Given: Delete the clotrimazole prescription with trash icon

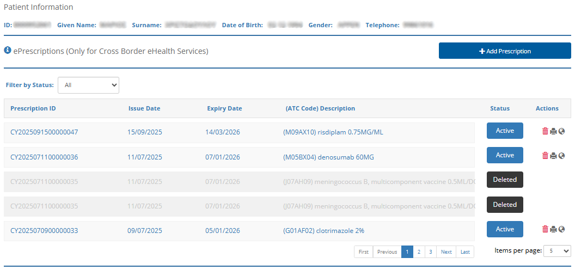Looking at the screenshot, I should 545,230.
